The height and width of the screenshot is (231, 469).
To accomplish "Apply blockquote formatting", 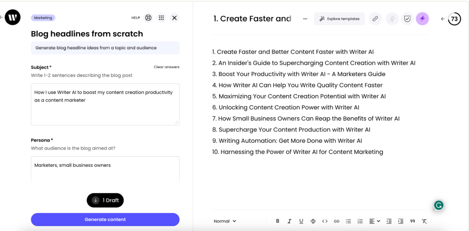I will point(412,221).
